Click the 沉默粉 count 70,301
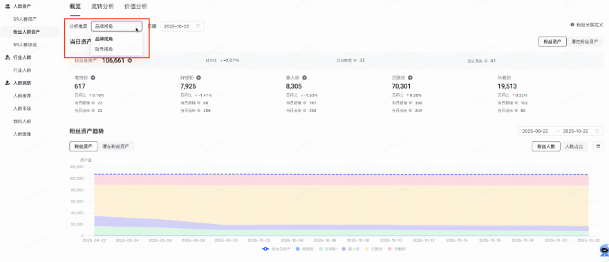Image resolution: width=609 pixels, height=262 pixels. pyautogui.click(x=401, y=86)
